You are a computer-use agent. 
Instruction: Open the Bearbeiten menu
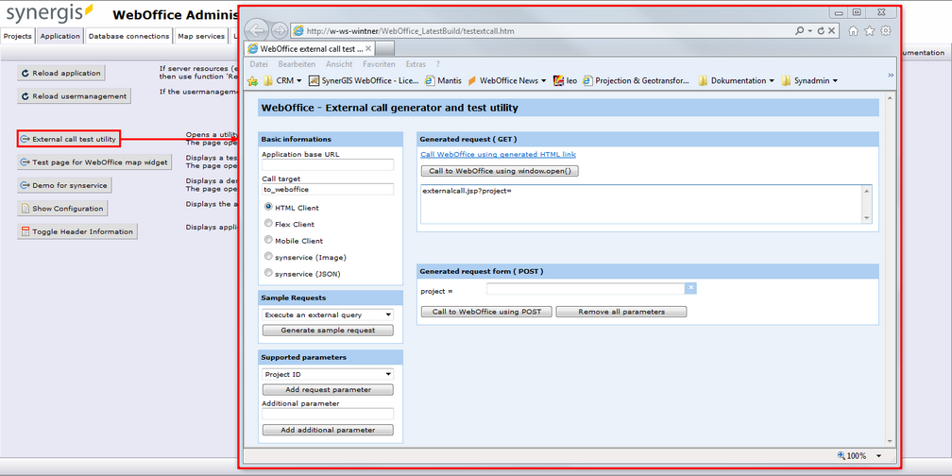(297, 64)
